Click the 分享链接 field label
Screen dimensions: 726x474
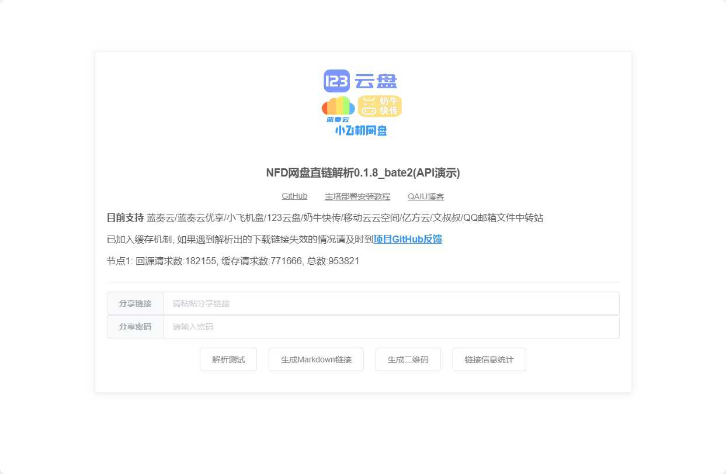pos(136,303)
